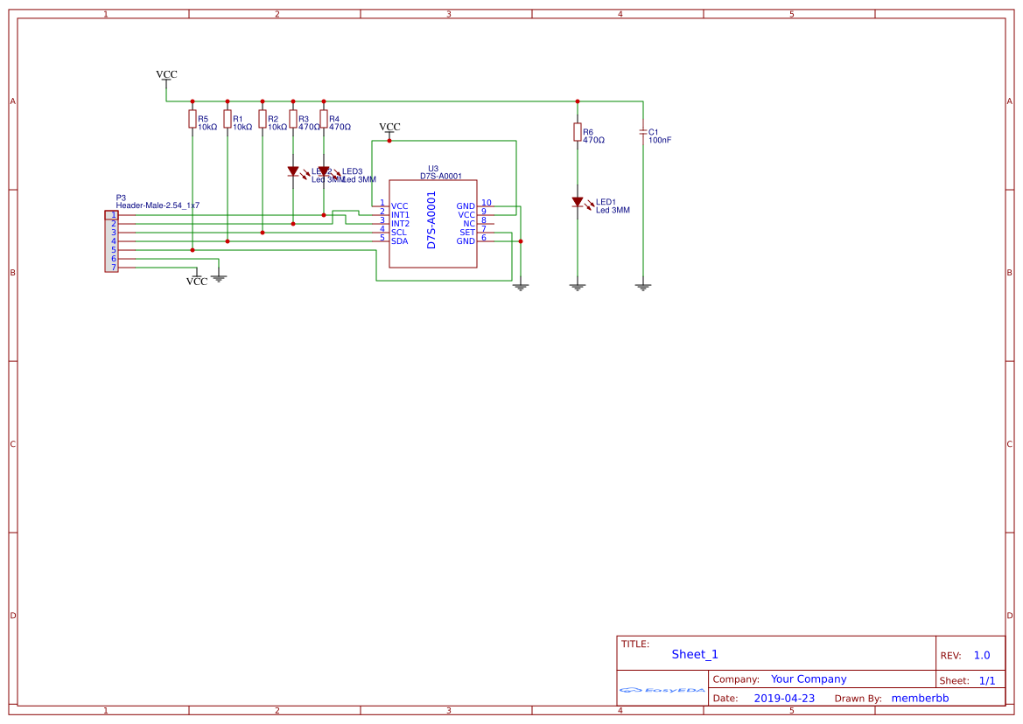Select resistor R2 10kΩ symbol
The width and height of the screenshot is (1023, 724).
(x=262, y=120)
